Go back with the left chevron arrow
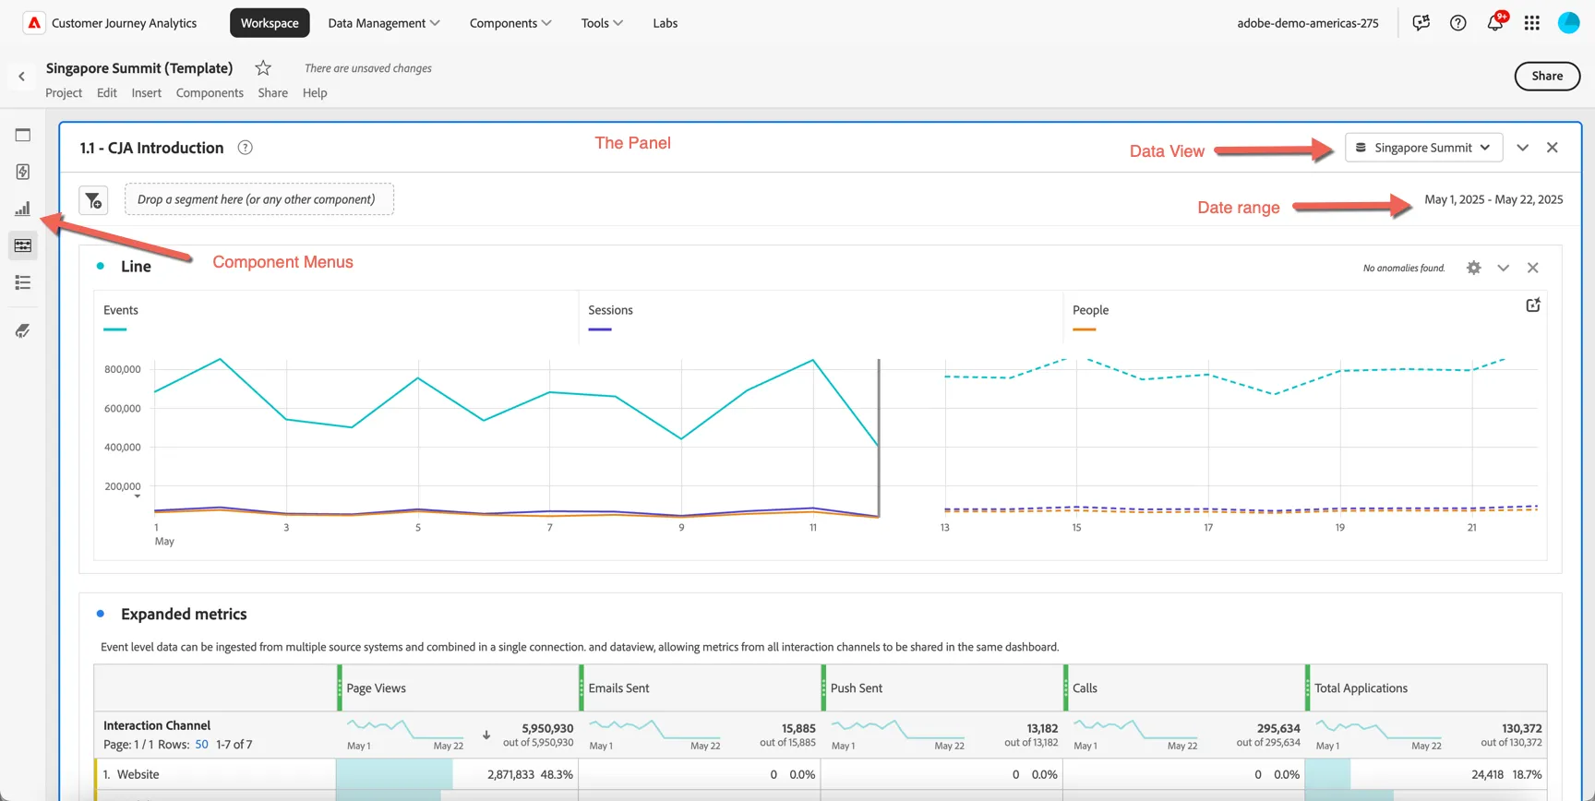Screen dimensions: 1595x801 coord(22,77)
